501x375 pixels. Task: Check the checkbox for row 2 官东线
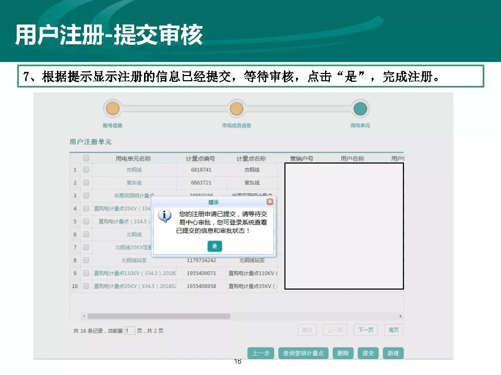86,183
